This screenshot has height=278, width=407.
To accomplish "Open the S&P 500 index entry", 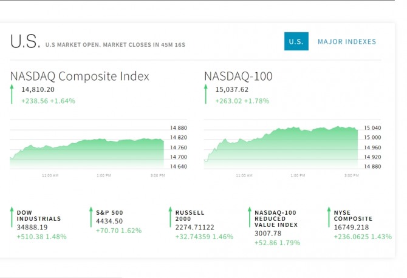I will point(119,222).
